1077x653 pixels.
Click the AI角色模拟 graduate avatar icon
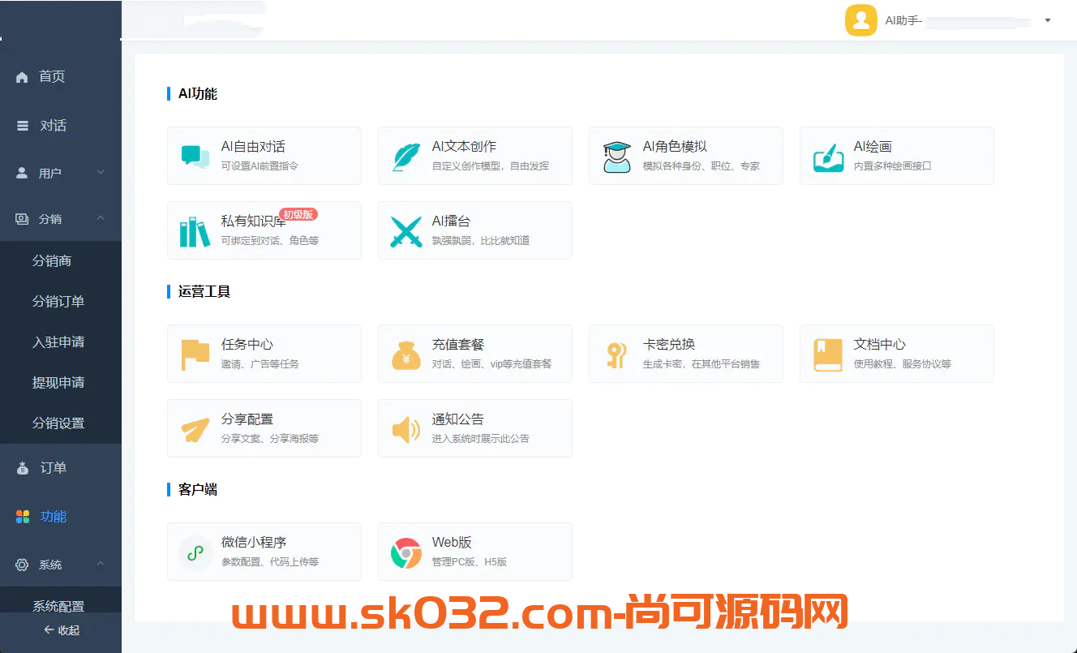[617, 157]
